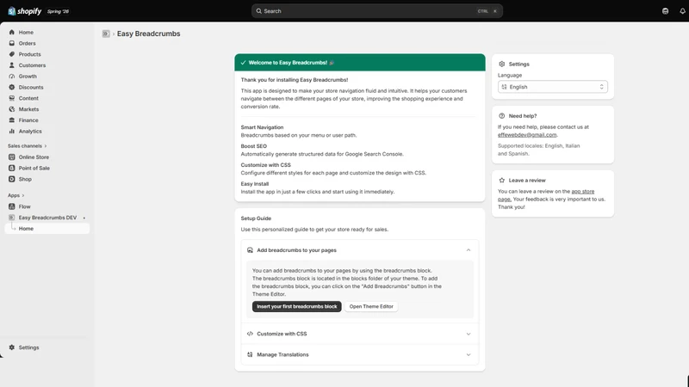
Task: Focus the top Search field
Action: (x=377, y=11)
